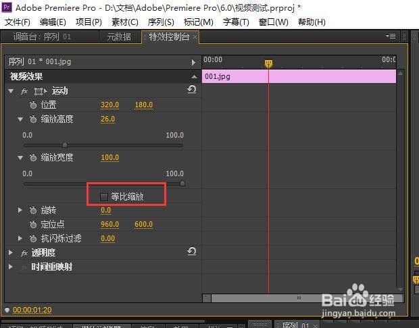Click the 位置 horizontal value 320.0

(110, 105)
